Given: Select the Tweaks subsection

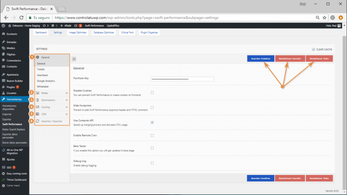Looking at the screenshot, I should click(x=41, y=69).
